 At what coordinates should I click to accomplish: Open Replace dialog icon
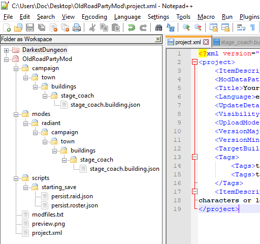(171, 27)
